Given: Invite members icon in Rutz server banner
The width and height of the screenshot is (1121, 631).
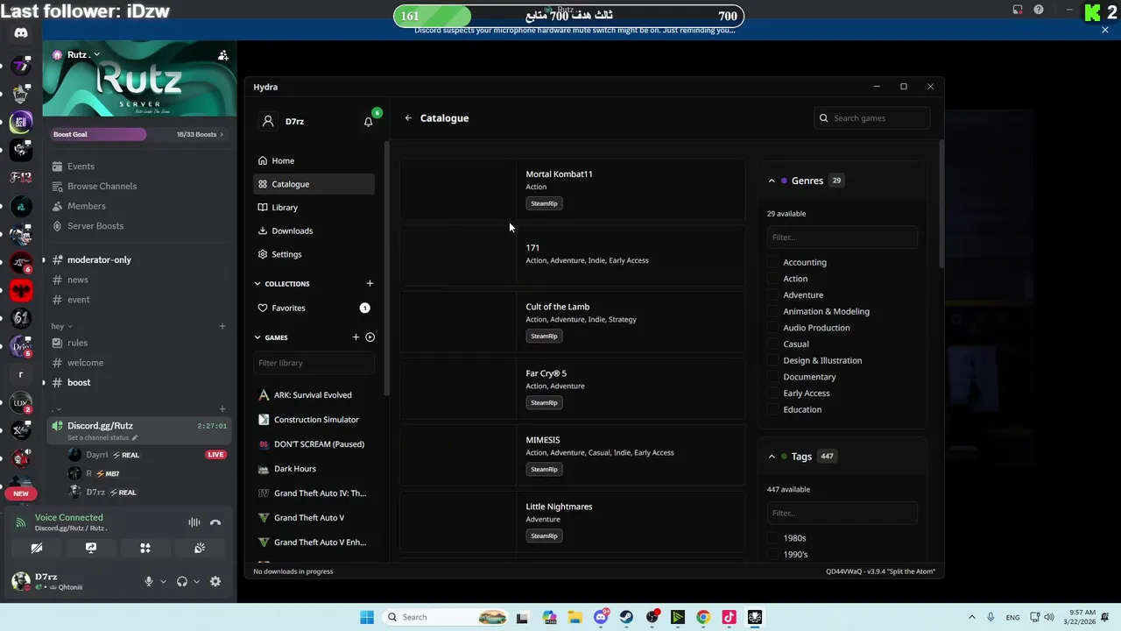Looking at the screenshot, I should (223, 55).
